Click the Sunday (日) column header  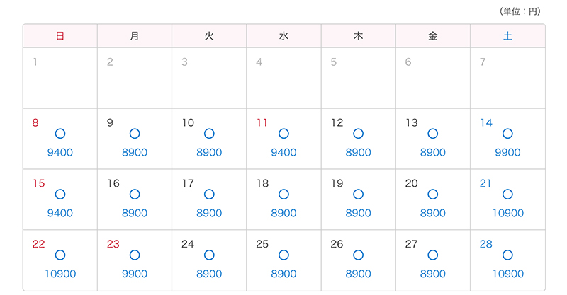tap(60, 36)
